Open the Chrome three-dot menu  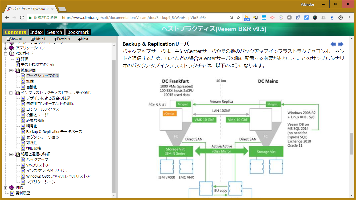(349, 18)
